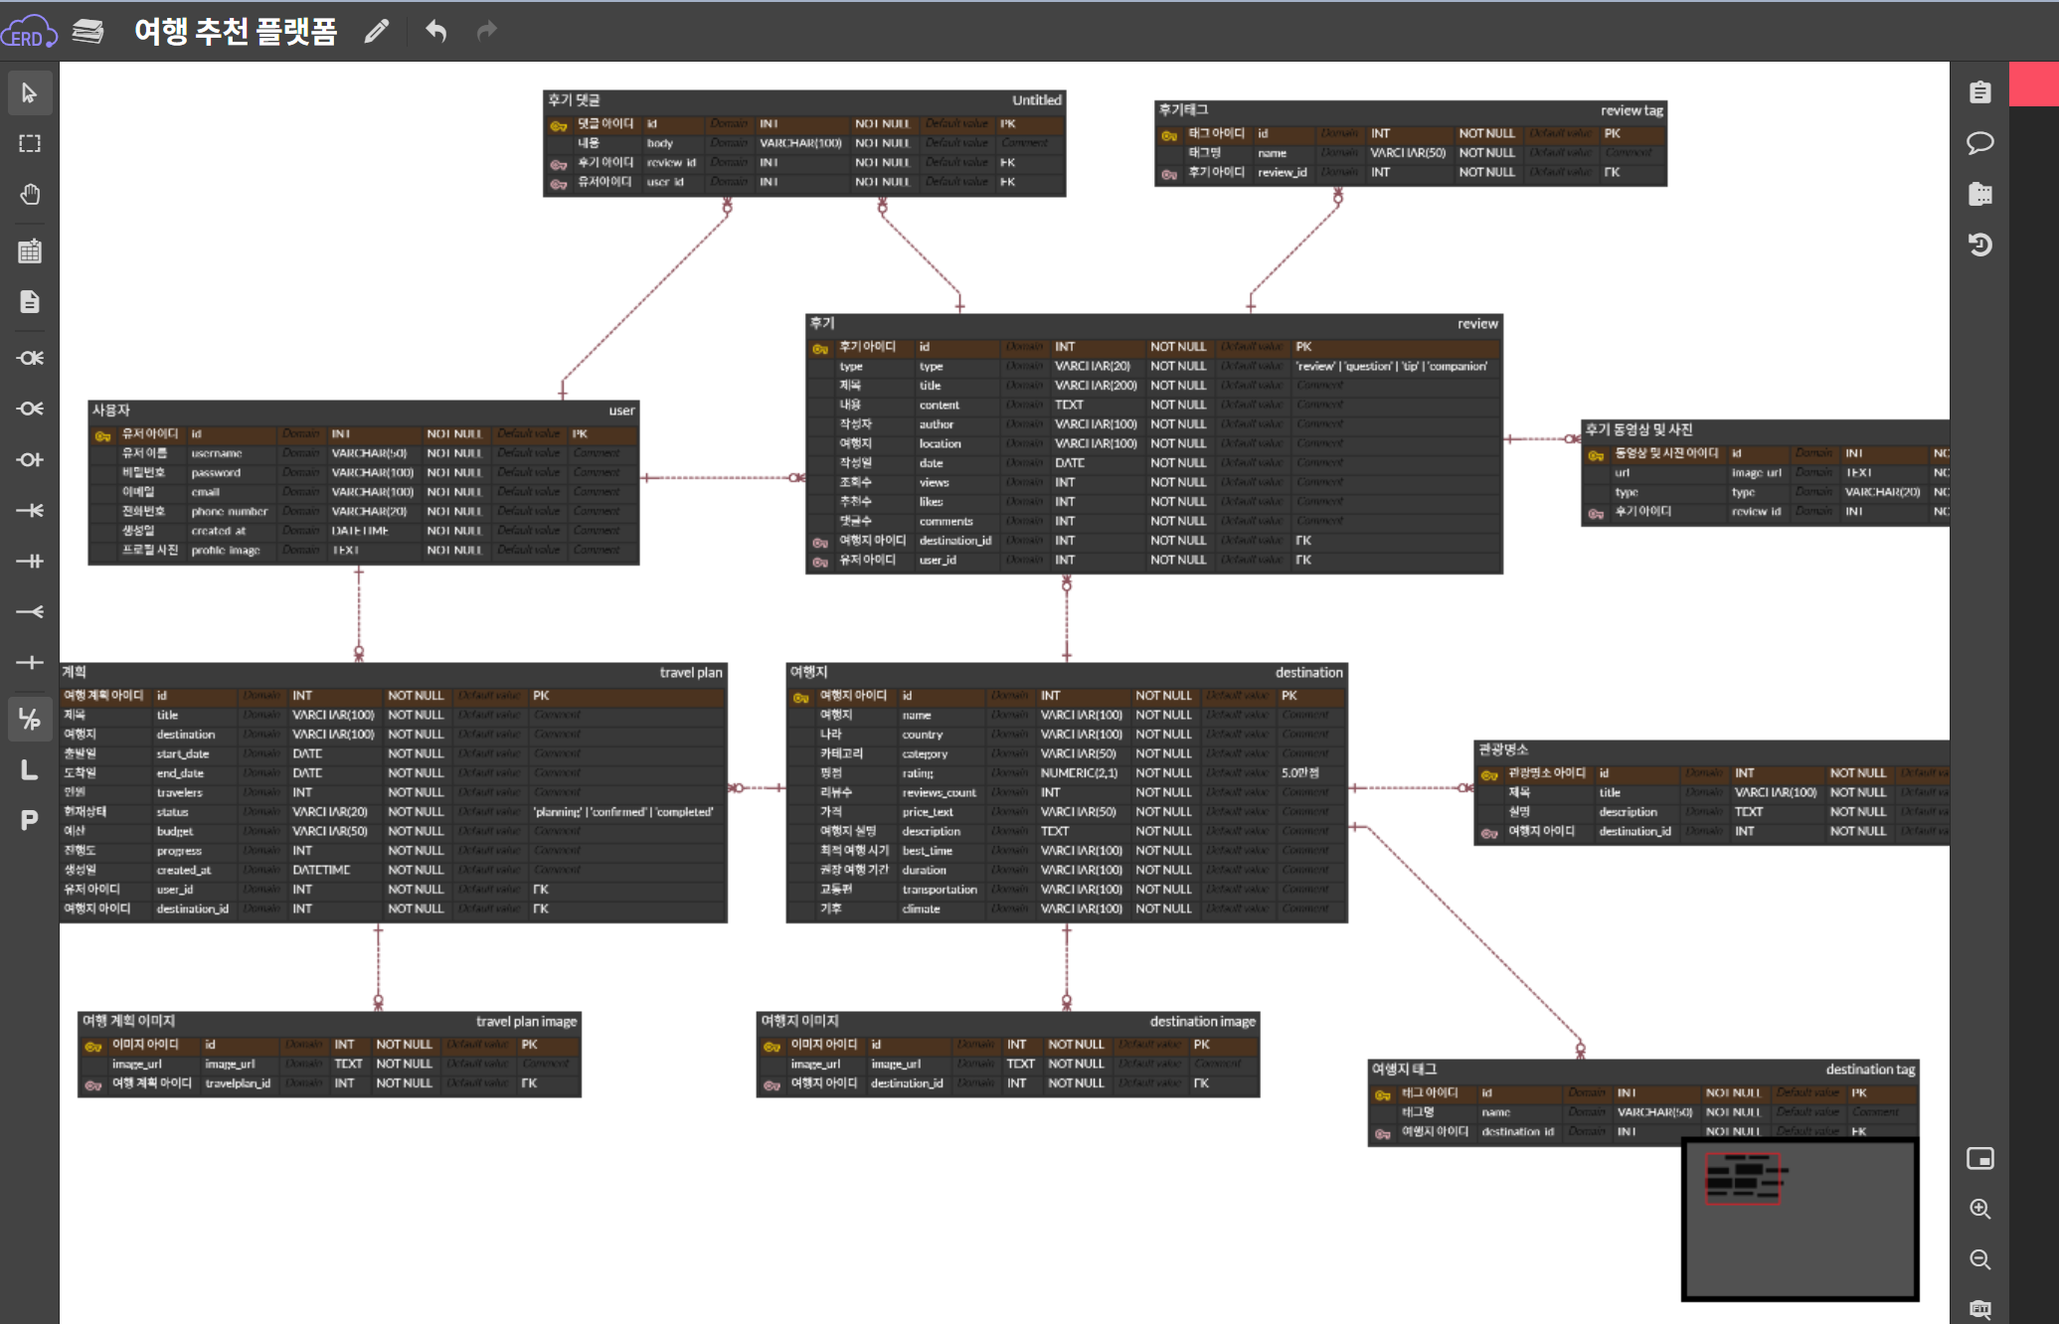Switch to the logical (L) view
2059x1324 pixels.
click(30, 769)
